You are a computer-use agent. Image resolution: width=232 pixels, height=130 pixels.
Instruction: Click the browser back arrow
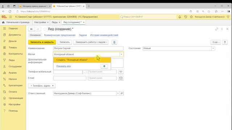click(4, 11)
